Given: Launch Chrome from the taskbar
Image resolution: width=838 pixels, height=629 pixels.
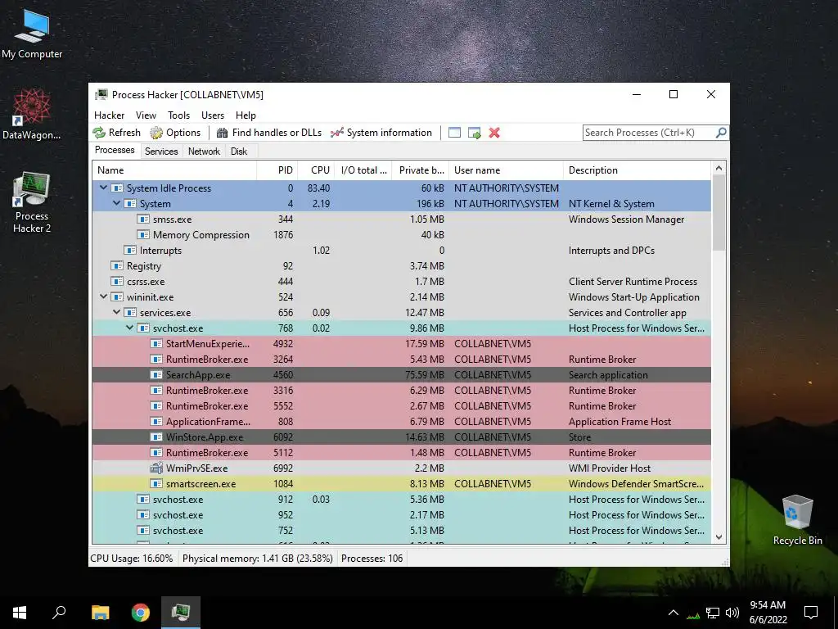Looking at the screenshot, I should click(x=141, y=613).
